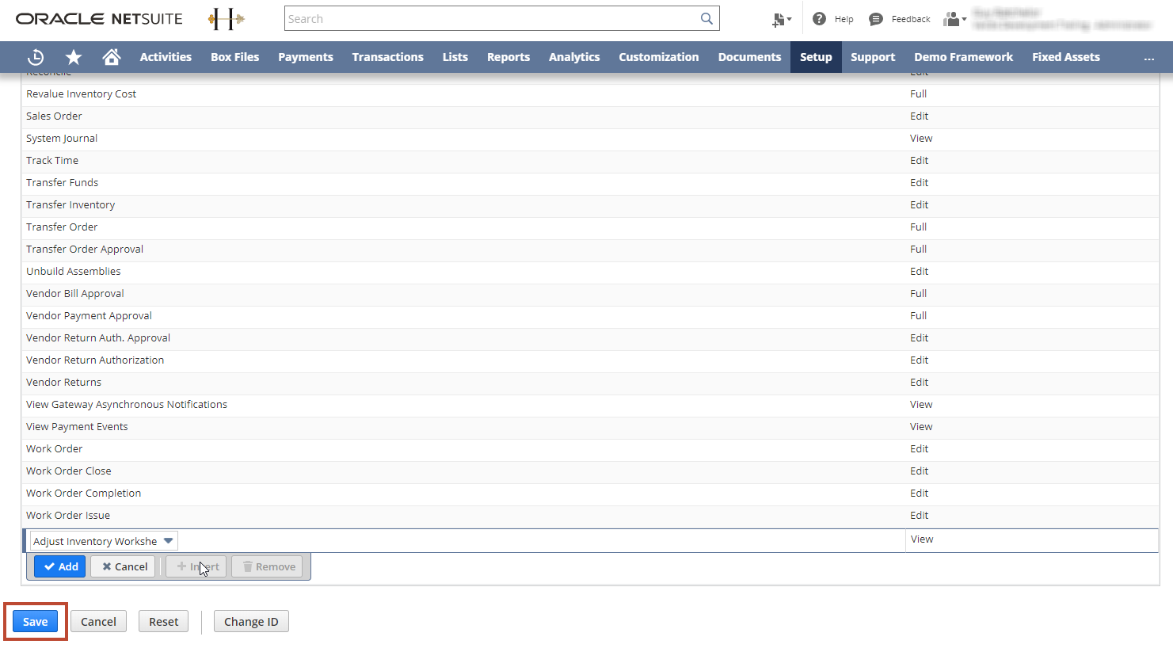Add the selected permission entry
The width and height of the screenshot is (1173, 648).
coord(59,566)
